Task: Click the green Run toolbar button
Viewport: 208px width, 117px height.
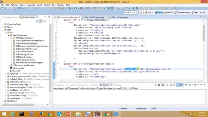Action: [x=75, y=8]
